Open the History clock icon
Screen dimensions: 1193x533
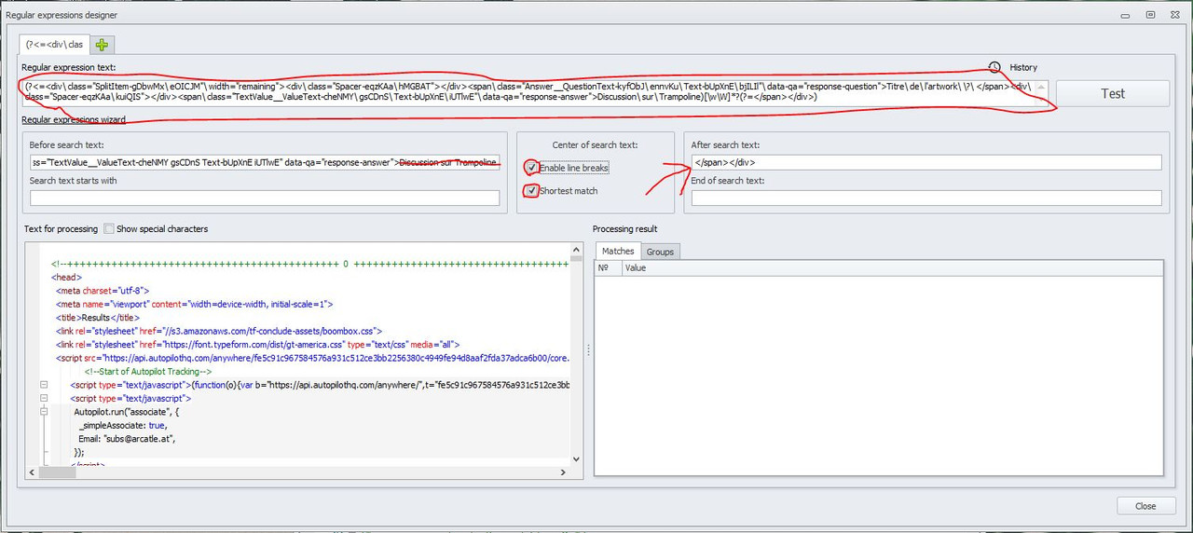click(x=995, y=67)
